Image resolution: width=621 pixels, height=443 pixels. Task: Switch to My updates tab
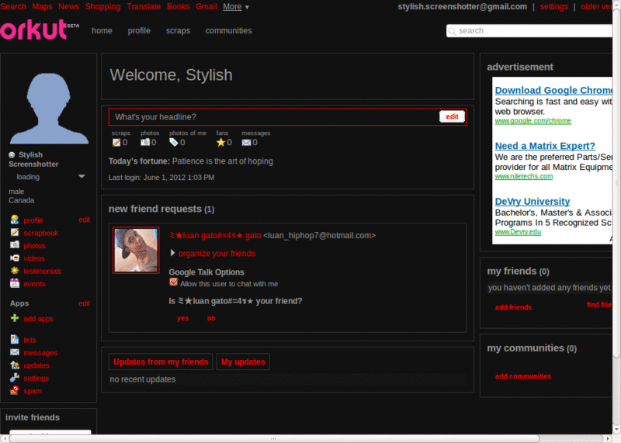point(243,362)
